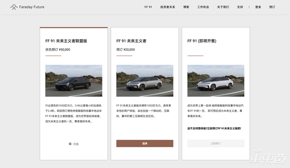Click the 登录 login link
Screen dimensions: 290x168
[258, 7]
